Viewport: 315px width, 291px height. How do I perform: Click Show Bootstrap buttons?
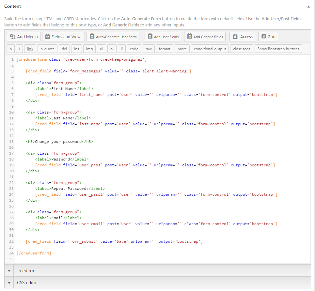pos(278,49)
